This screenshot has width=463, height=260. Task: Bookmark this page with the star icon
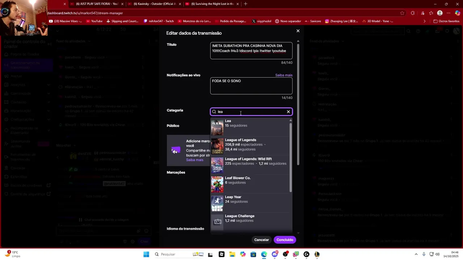[402, 13]
